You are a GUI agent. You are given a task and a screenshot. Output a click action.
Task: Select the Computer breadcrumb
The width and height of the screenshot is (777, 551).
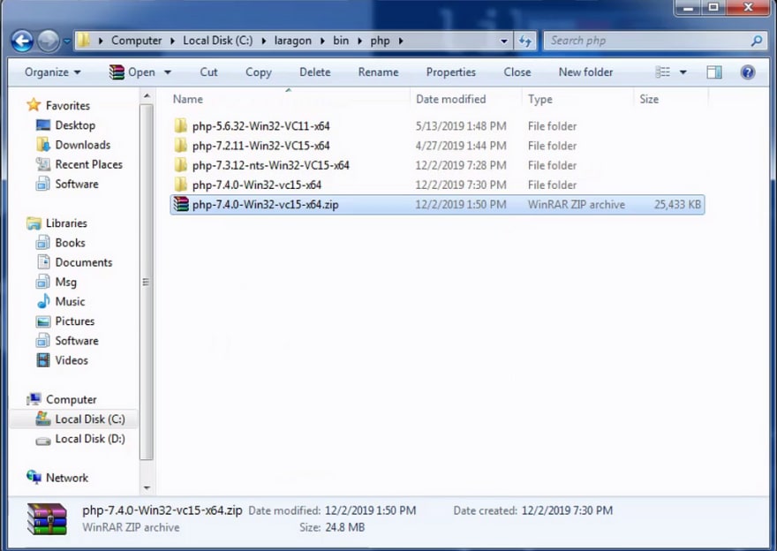pos(136,41)
